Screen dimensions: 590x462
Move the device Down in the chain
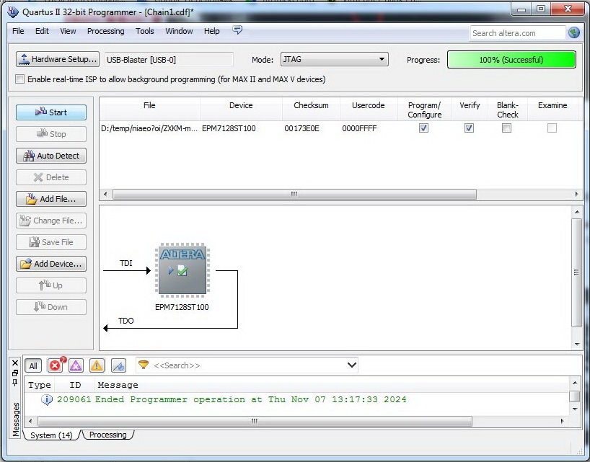coord(51,307)
